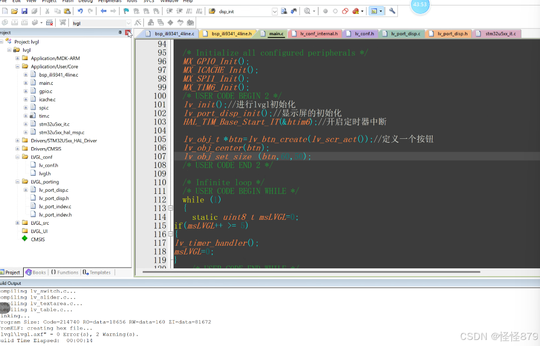Image resolution: width=540 pixels, height=346 pixels.
Task: Open Manage Run-Time Environment
Action: coord(170,23)
